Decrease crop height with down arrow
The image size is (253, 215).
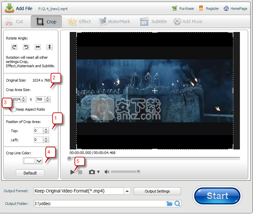(x=47, y=101)
